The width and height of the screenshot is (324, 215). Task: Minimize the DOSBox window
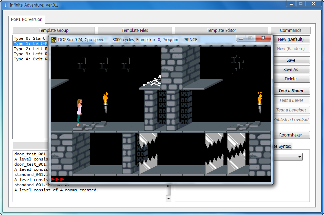[x=241, y=38]
